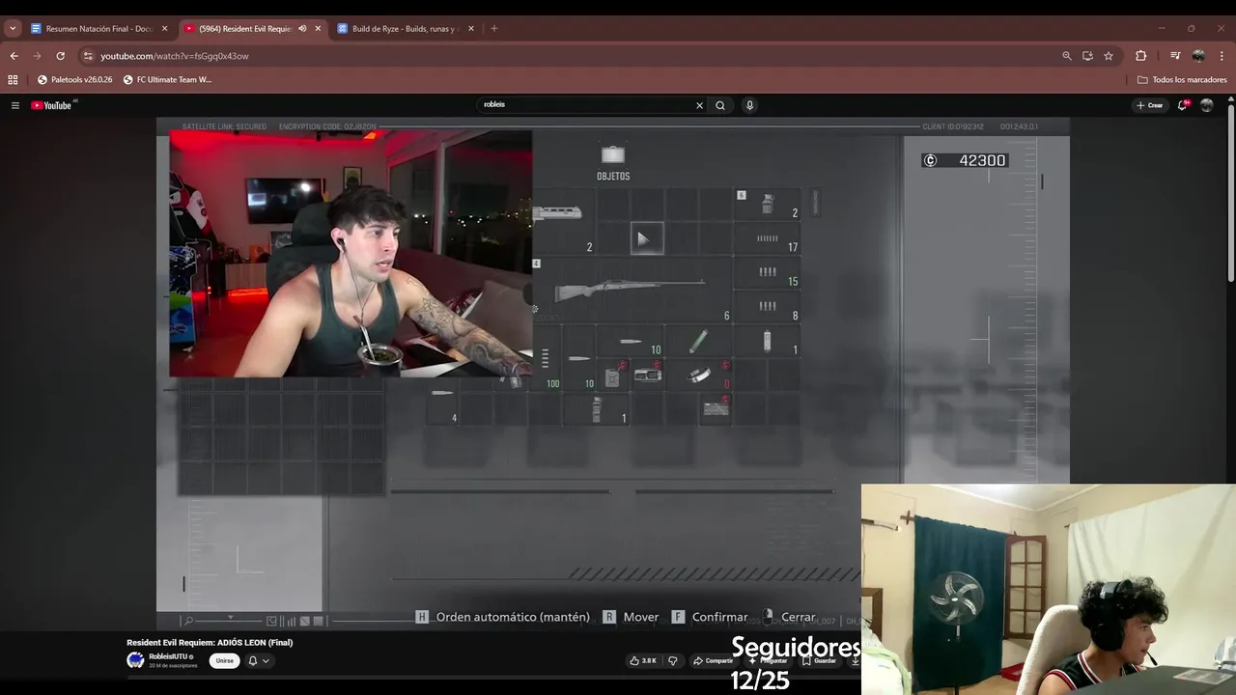Save the video with Guardar
Screen dimensions: 1236x695
(820, 660)
